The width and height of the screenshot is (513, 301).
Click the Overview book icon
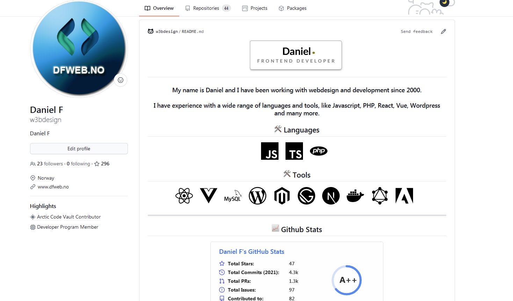(148, 8)
